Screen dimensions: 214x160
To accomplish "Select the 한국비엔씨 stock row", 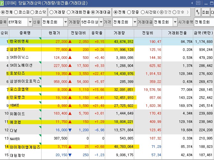I will coord(106,41).
